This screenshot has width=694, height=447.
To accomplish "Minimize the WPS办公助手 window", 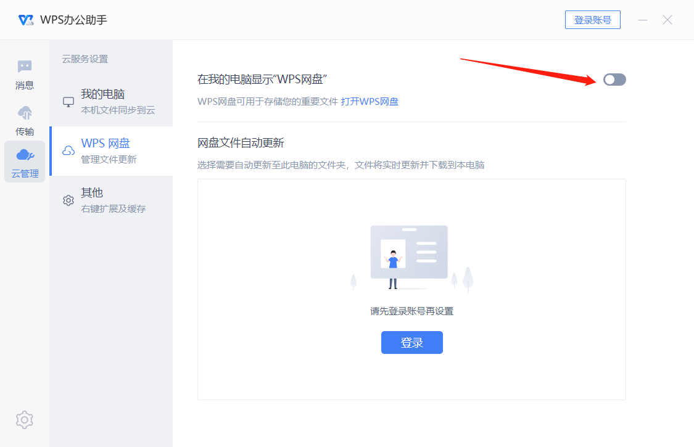I will click(643, 20).
